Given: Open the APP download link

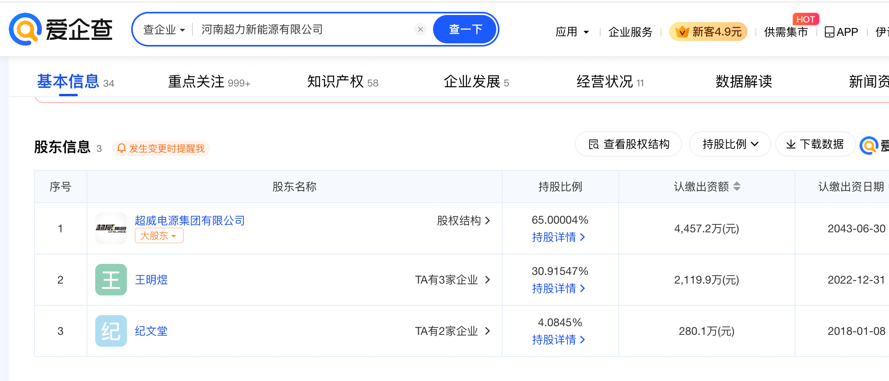Looking at the screenshot, I should point(841,32).
